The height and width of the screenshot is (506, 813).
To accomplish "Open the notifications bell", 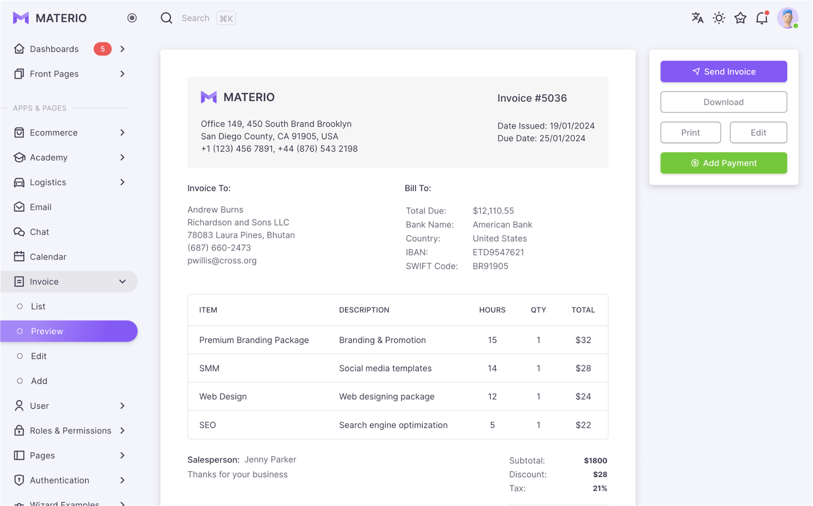I will tap(761, 18).
